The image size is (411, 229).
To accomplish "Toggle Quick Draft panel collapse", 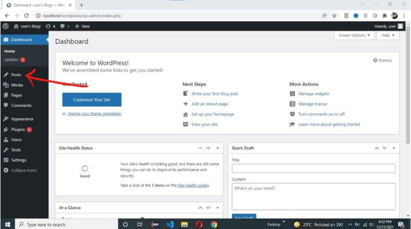I will point(394,148).
